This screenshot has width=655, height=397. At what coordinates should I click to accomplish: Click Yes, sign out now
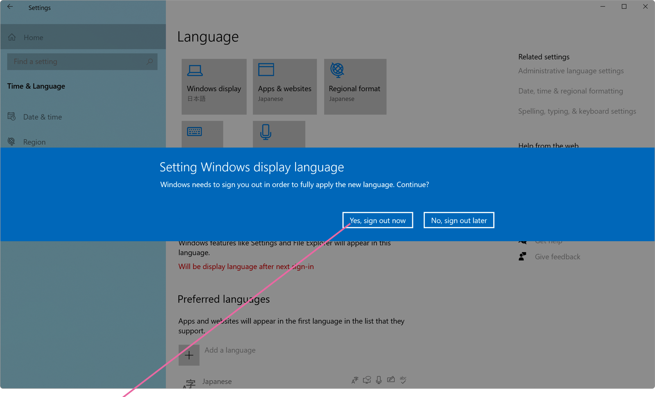(377, 220)
